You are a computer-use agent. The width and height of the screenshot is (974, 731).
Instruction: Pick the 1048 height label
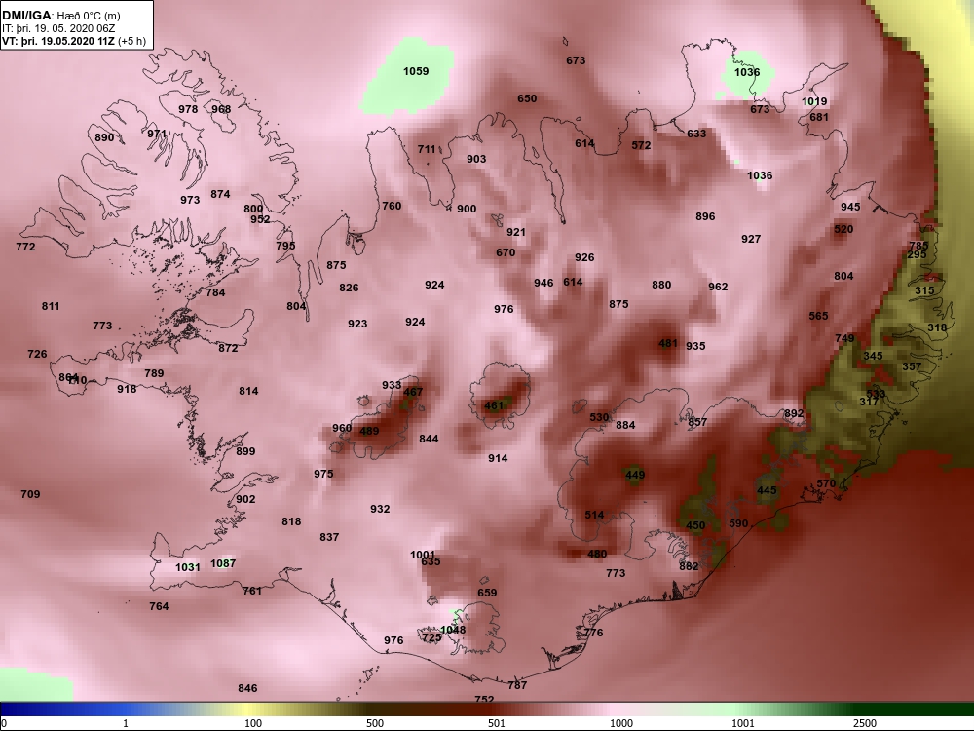pyautogui.click(x=453, y=630)
